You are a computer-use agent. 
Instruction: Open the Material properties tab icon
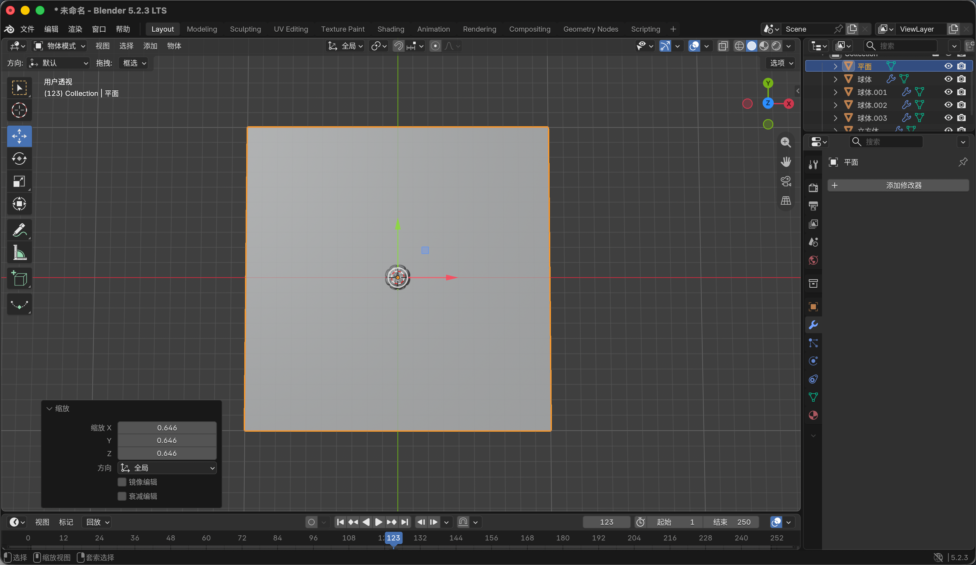pos(813,415)
